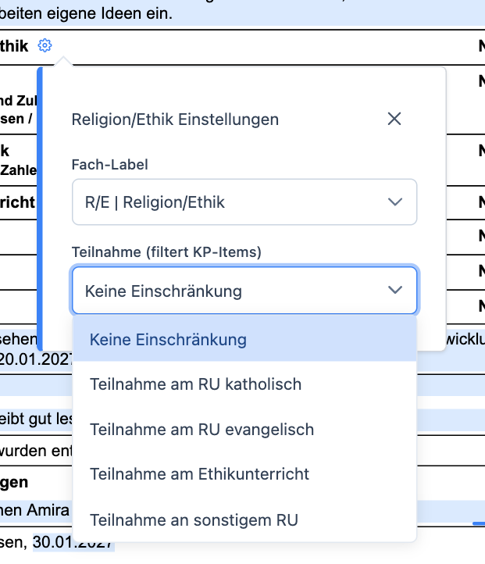Screen dimensions: 485x564
Task: Collapse the Teilnahme dropdown showing Keine Einschränkung
Action: coord(244,291)
